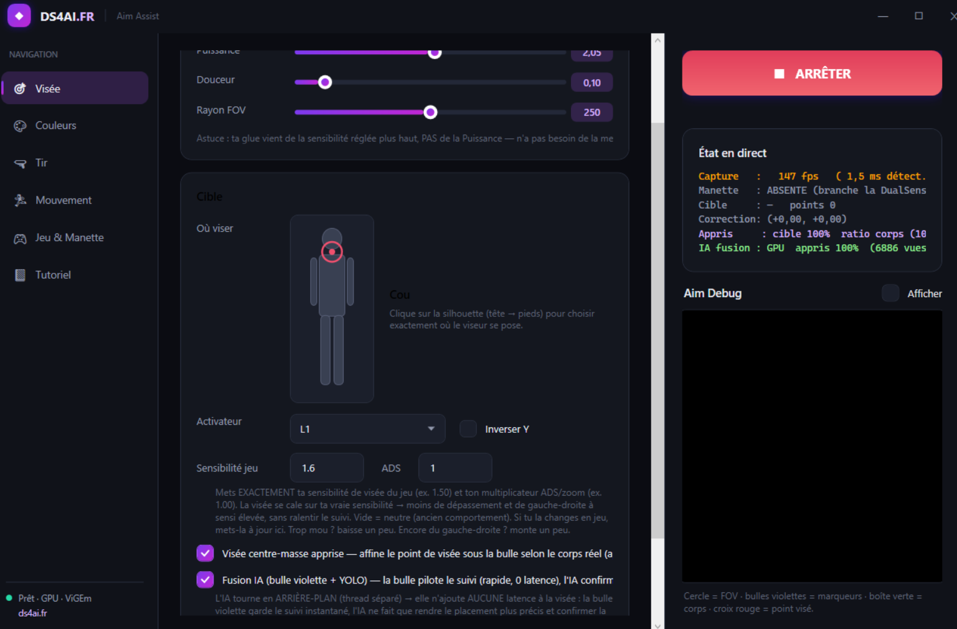Click the Aim Debug black preview area

pyautogui.click(x=812, y=446)
